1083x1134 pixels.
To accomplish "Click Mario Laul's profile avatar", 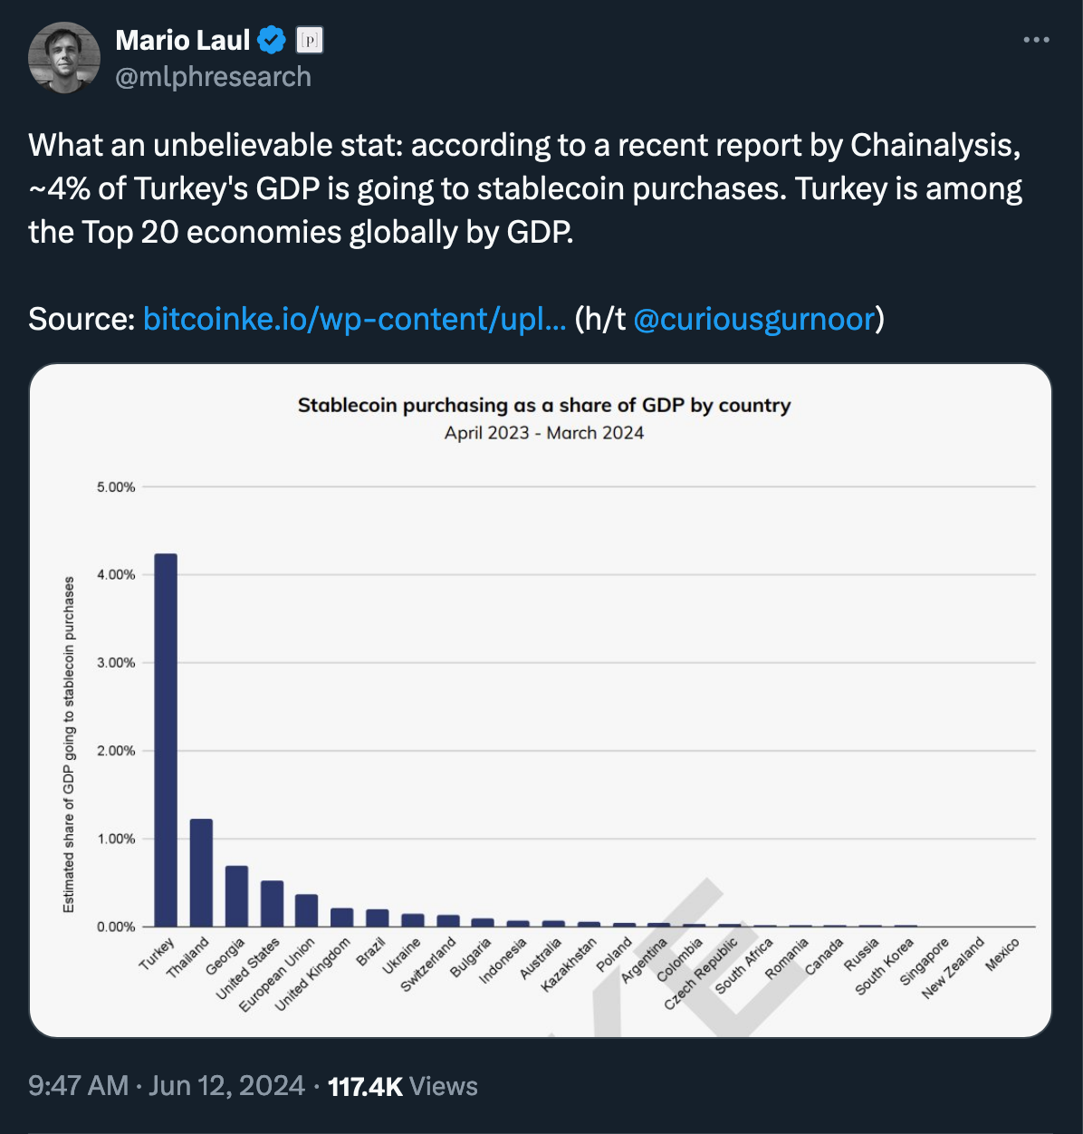I will click(x=64, y=58).
